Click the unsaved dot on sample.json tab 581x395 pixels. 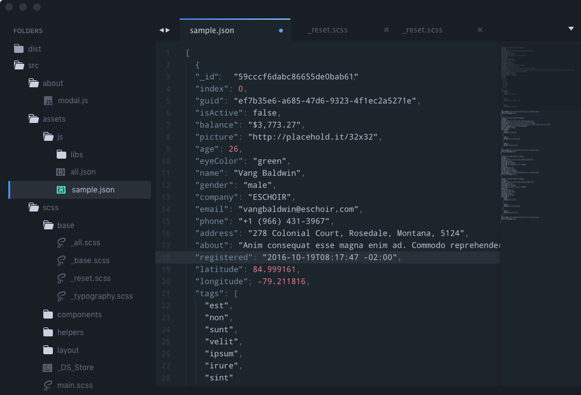click(x=281, y=31)
